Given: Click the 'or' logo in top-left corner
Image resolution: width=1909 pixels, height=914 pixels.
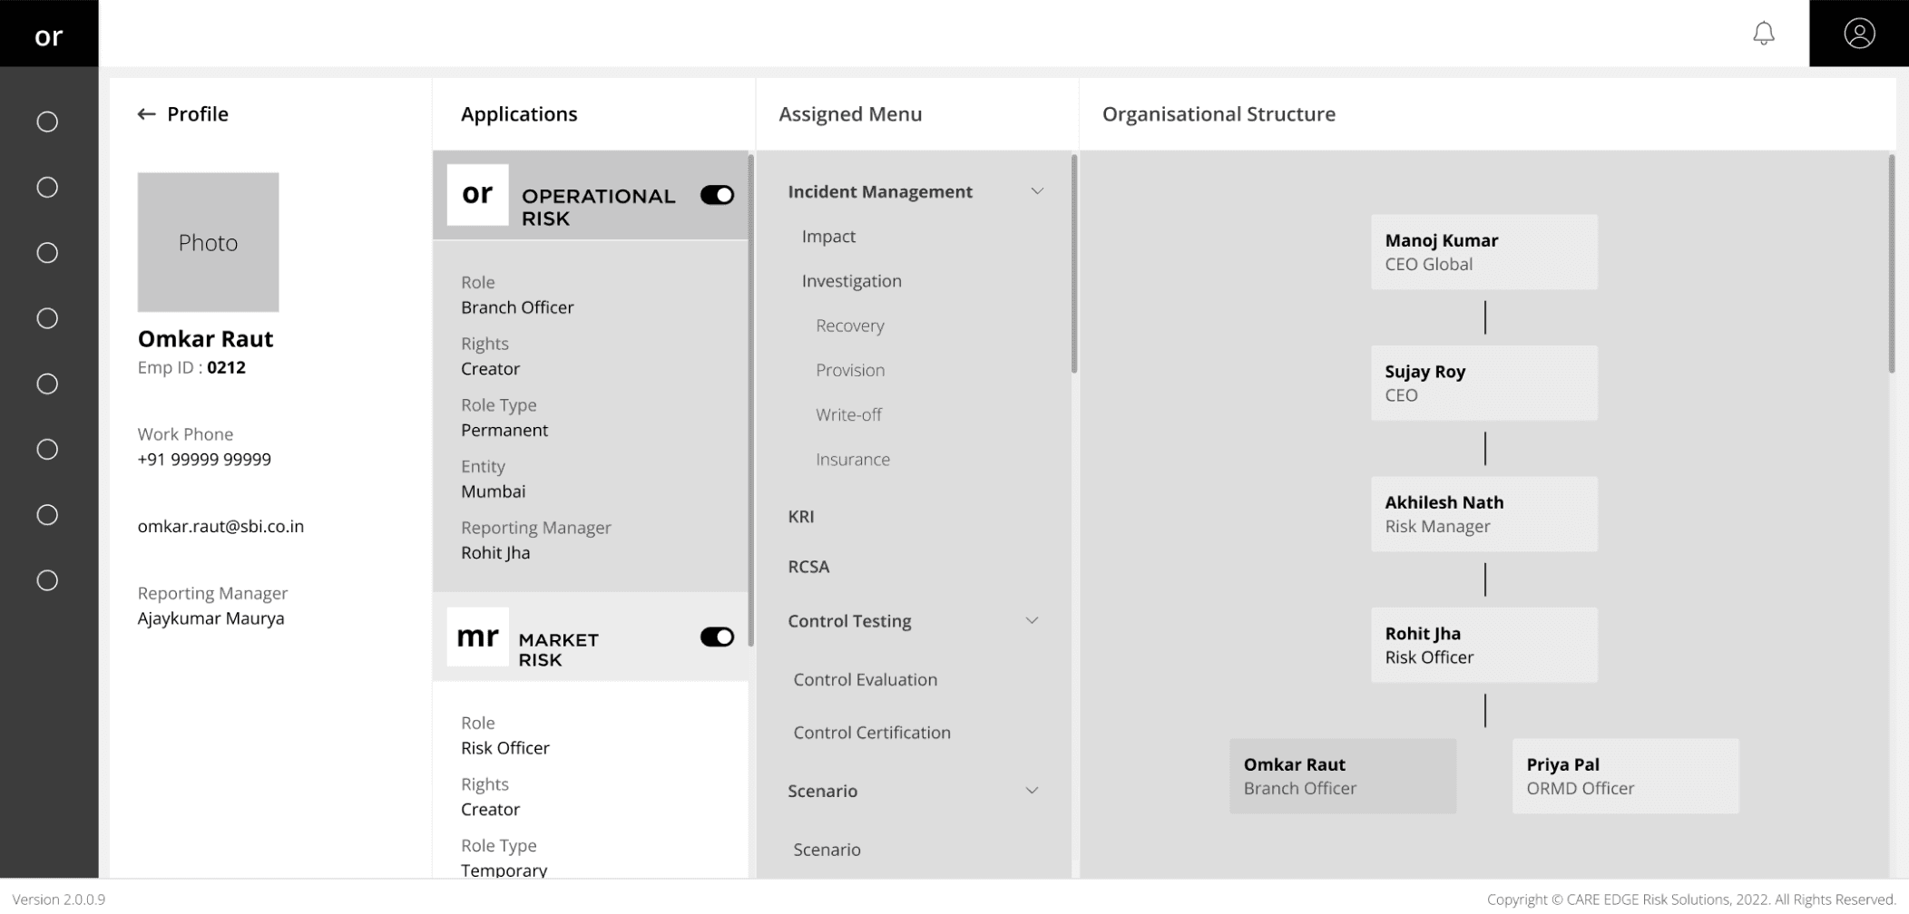Looking at the screenshot, I should [x=49, y=34].
